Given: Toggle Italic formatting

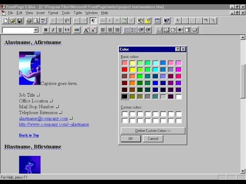Looking at the screenshot, I should coord(53,30).
